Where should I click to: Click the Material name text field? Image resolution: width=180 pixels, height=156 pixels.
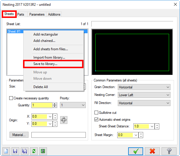pos(58,135)
